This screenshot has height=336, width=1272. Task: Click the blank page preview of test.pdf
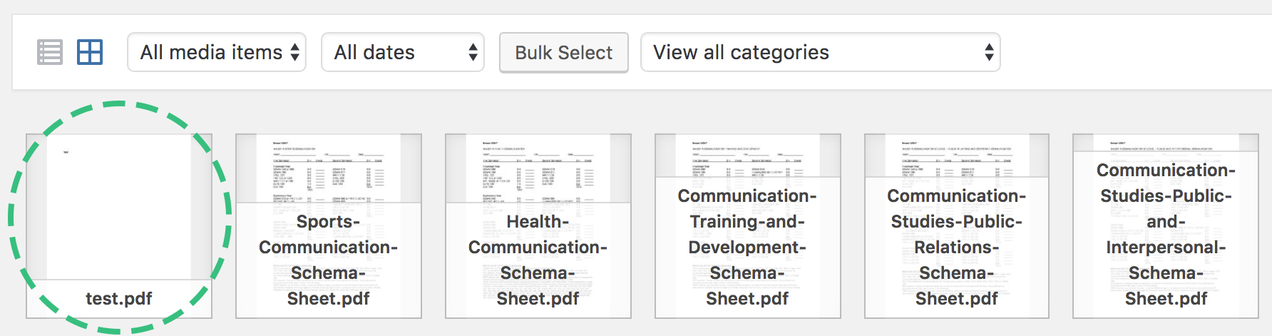(x=119, y=207)
